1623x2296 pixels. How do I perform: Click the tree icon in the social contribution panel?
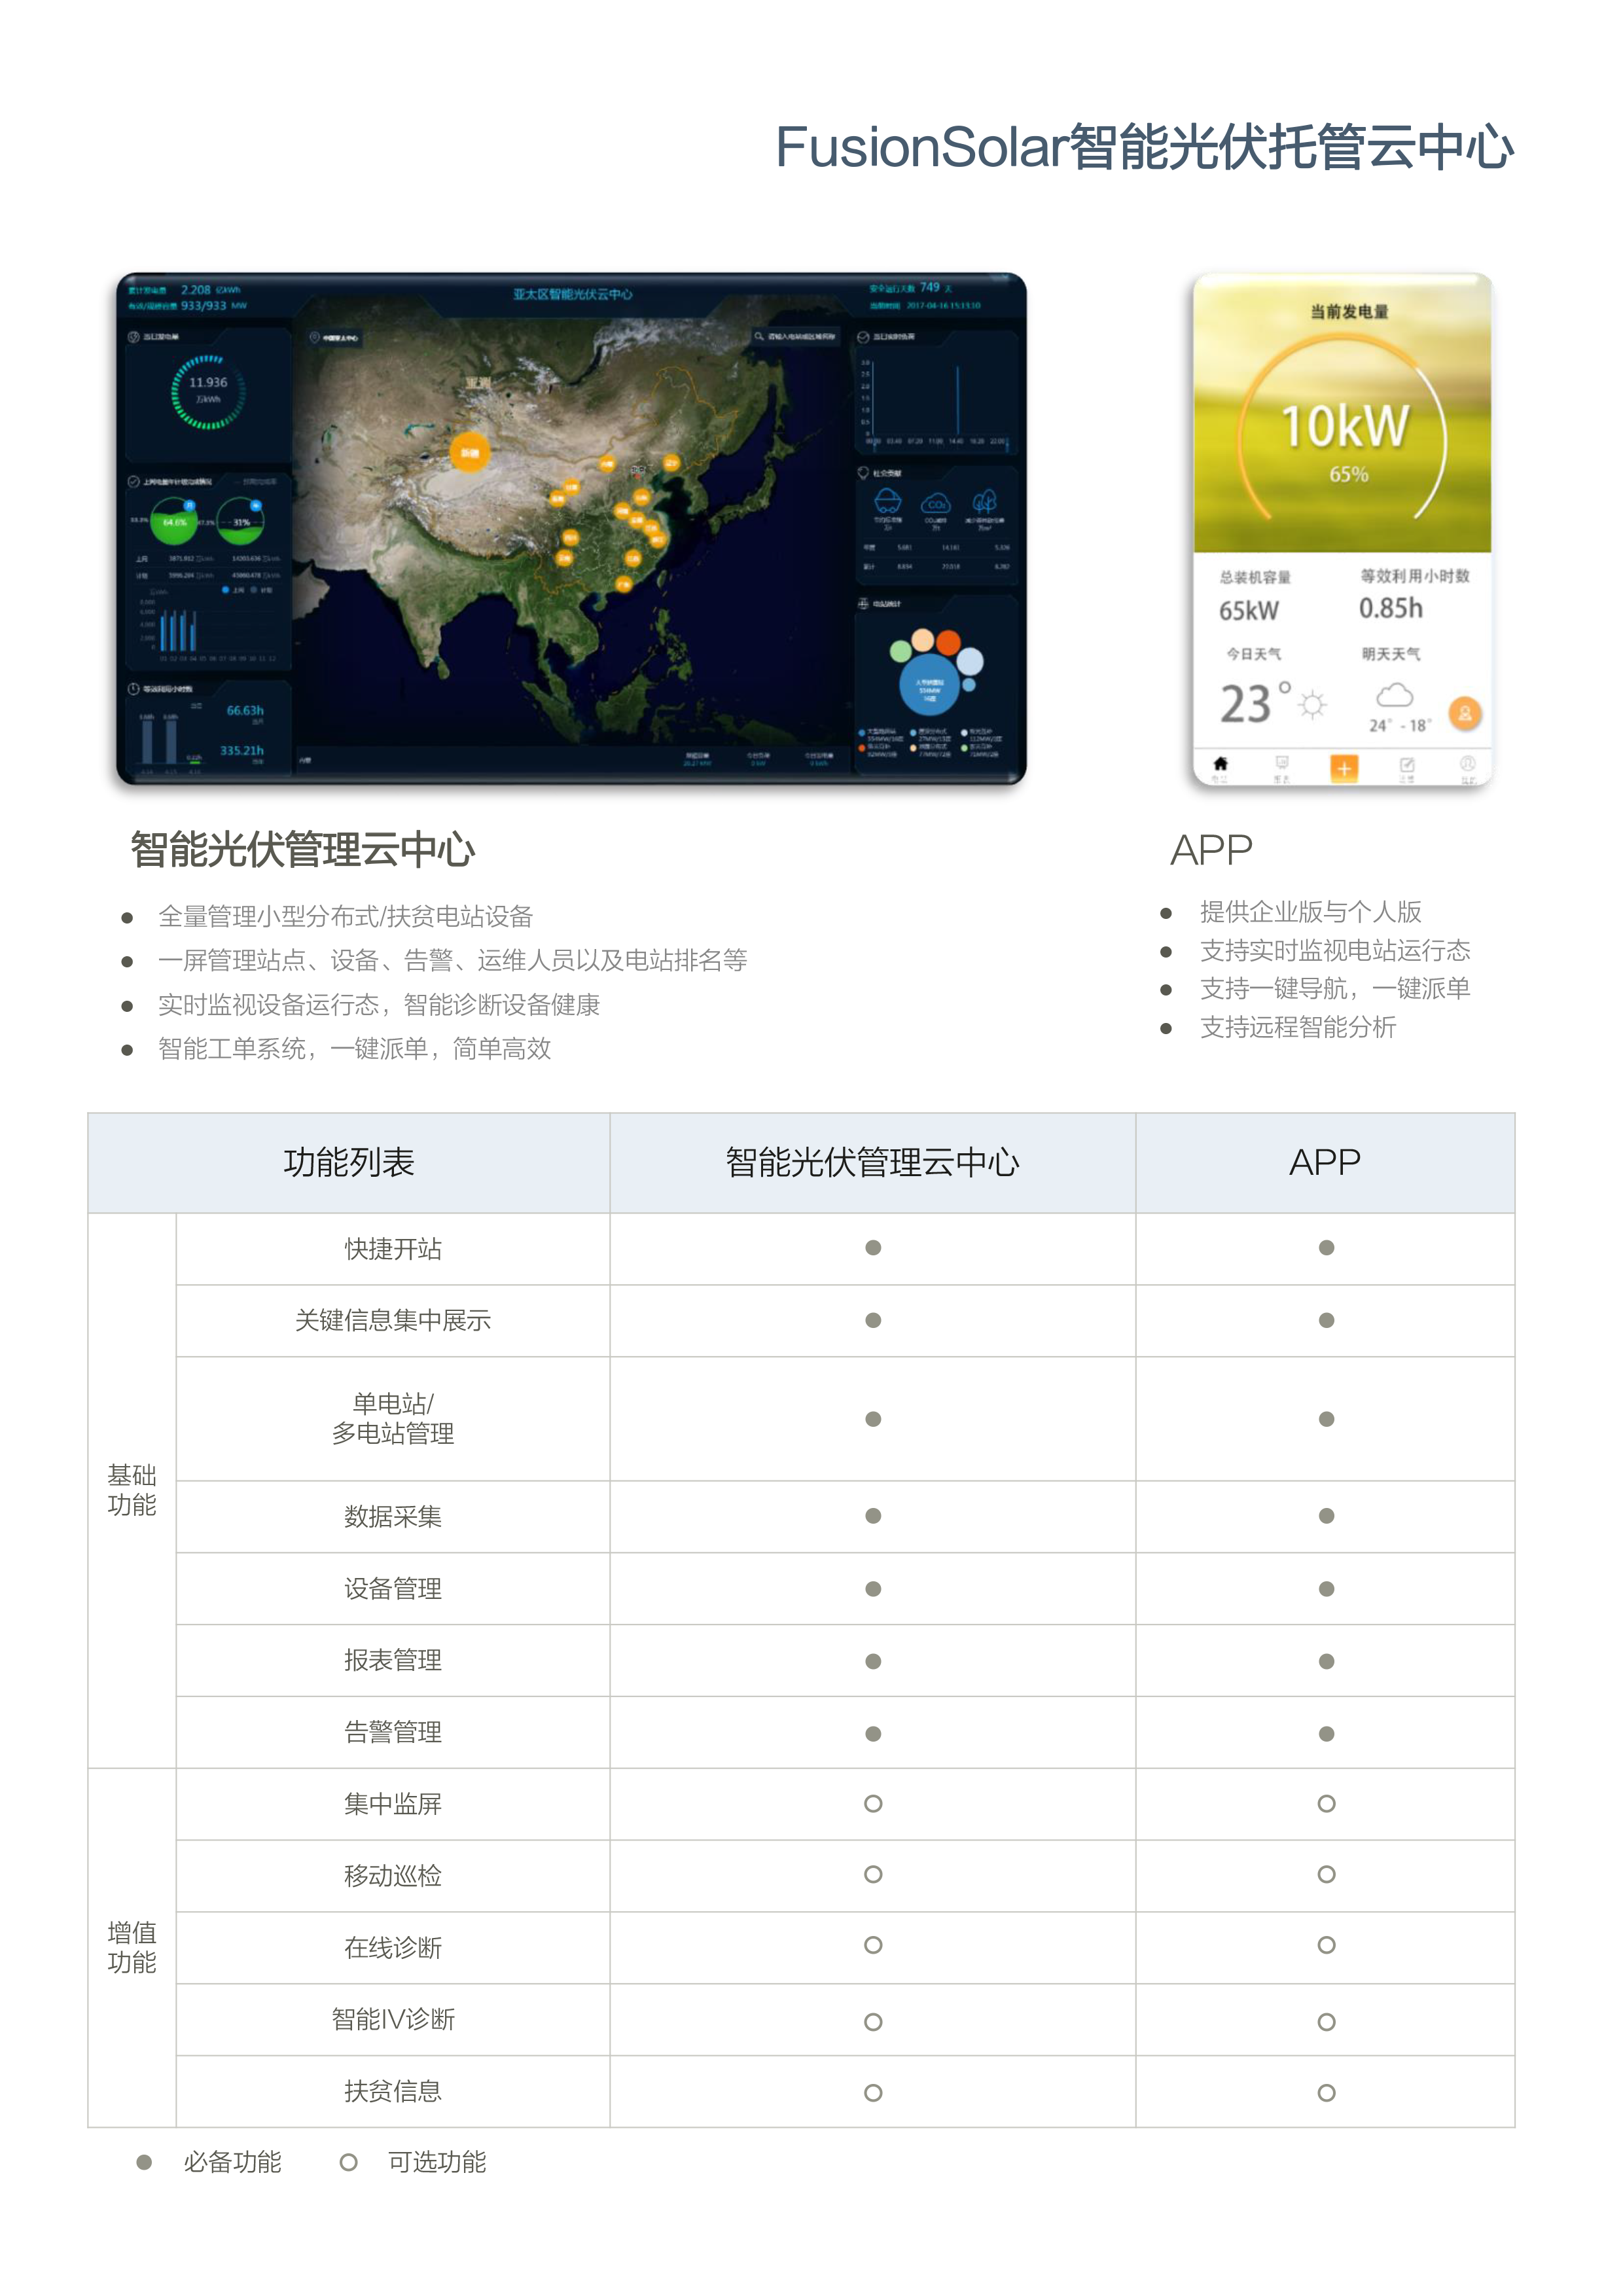tap(986, 502)
